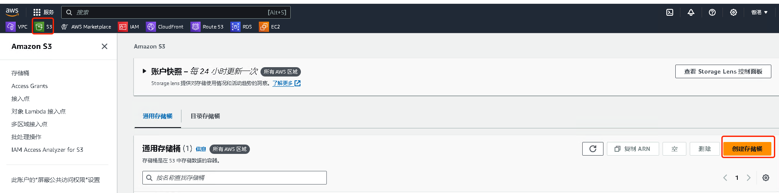Switch to the 目录存储桶 tab

[205, 116]
